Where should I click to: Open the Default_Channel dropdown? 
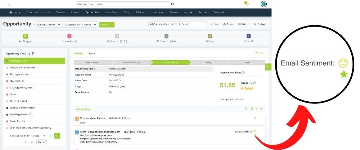[48, 24]
